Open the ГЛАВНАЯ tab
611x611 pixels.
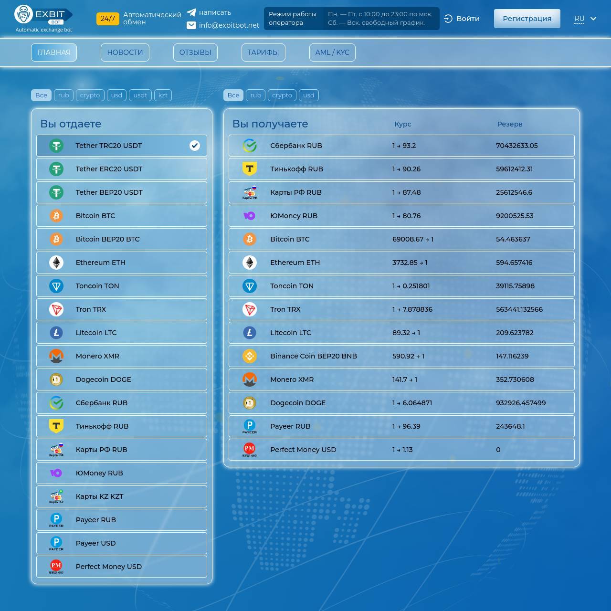tap(54, 53)
